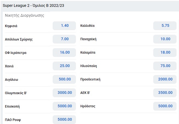
Task: Click the ΟΦ Ιεράπετρα team name
Action: point(16,53)
